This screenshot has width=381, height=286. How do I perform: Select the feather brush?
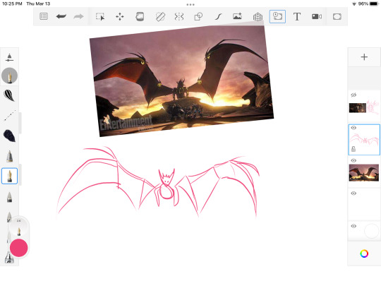click(9, 95)
